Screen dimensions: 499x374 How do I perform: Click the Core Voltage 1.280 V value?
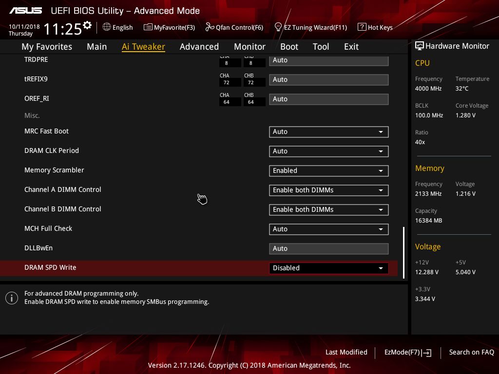point(465,115)
